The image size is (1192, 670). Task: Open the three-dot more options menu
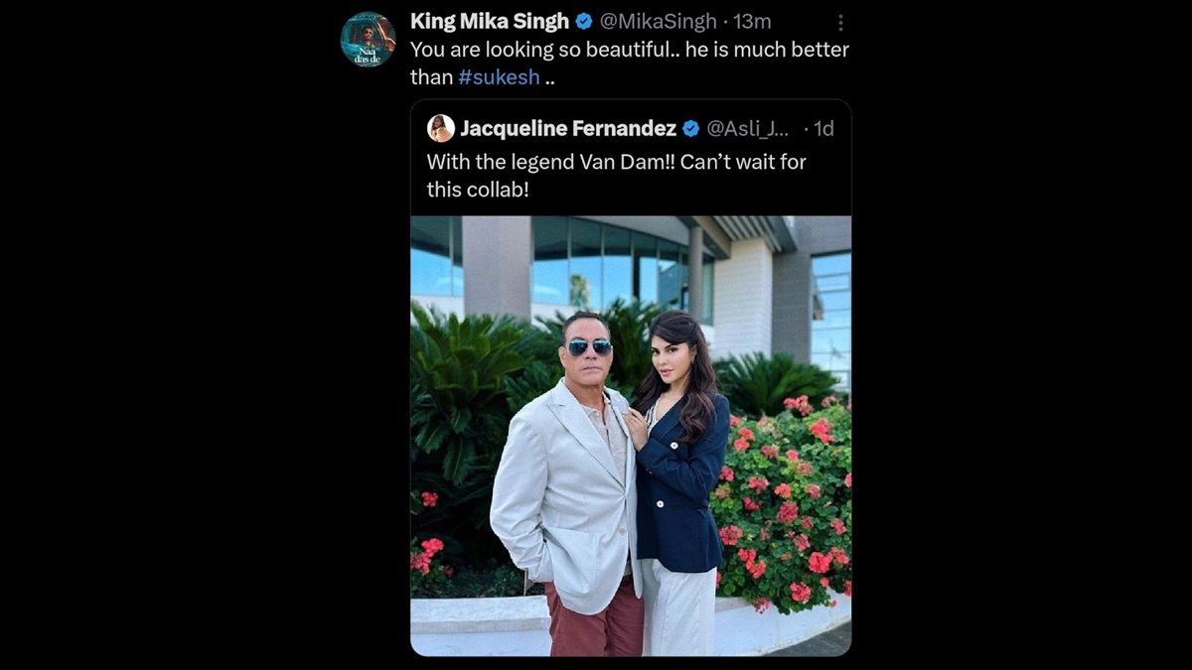[840, 22]
